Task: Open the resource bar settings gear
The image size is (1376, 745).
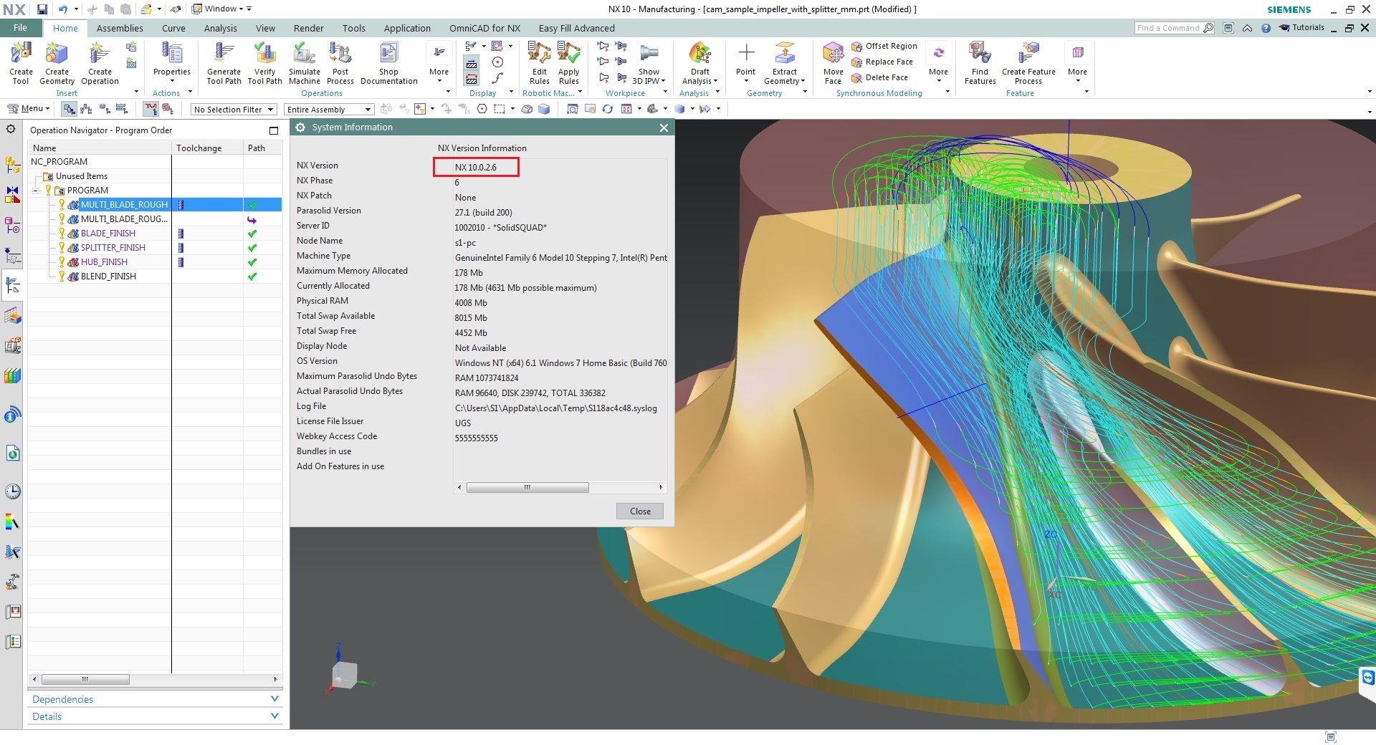Action: (11, 129)
